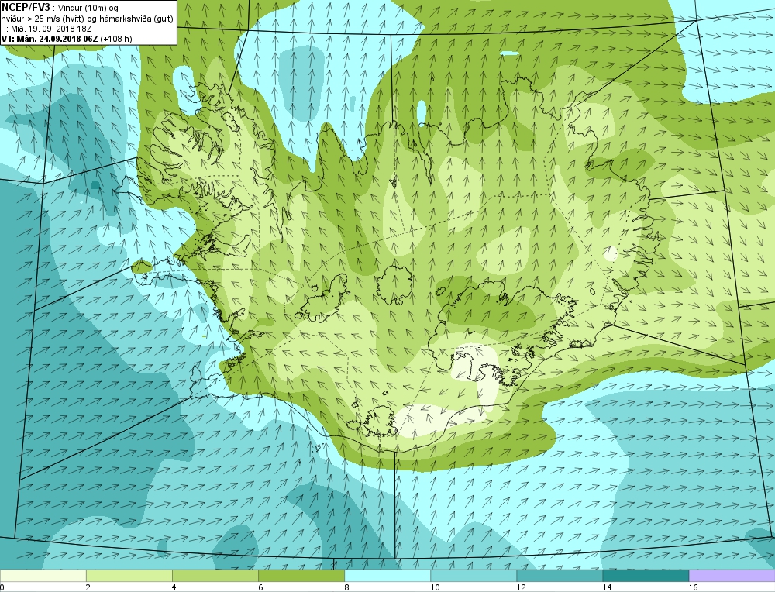Click the purple above-16 legend swatch
775x592 pixels.
point(732,576)
